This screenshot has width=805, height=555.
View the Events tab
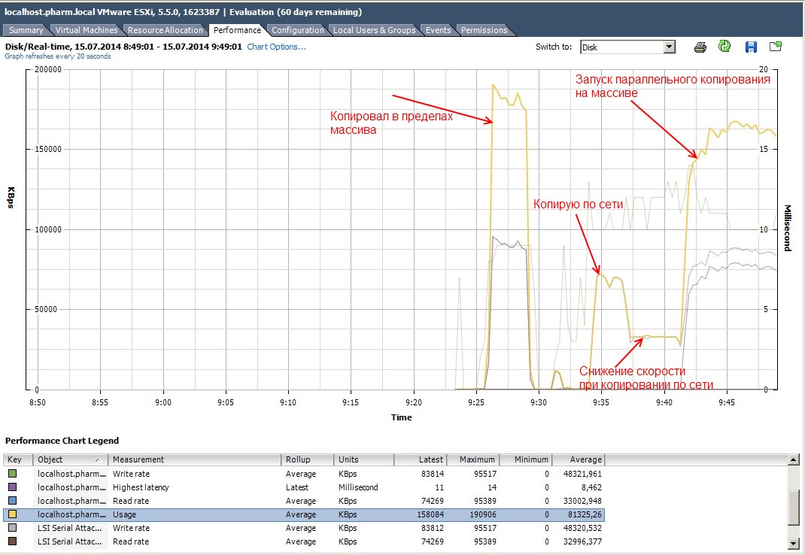tap(438, 30)
